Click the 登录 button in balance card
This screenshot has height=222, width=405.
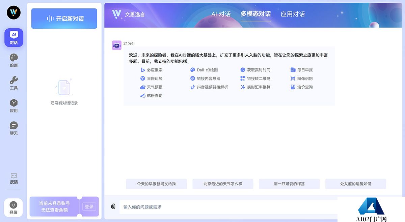coord(89,207)
